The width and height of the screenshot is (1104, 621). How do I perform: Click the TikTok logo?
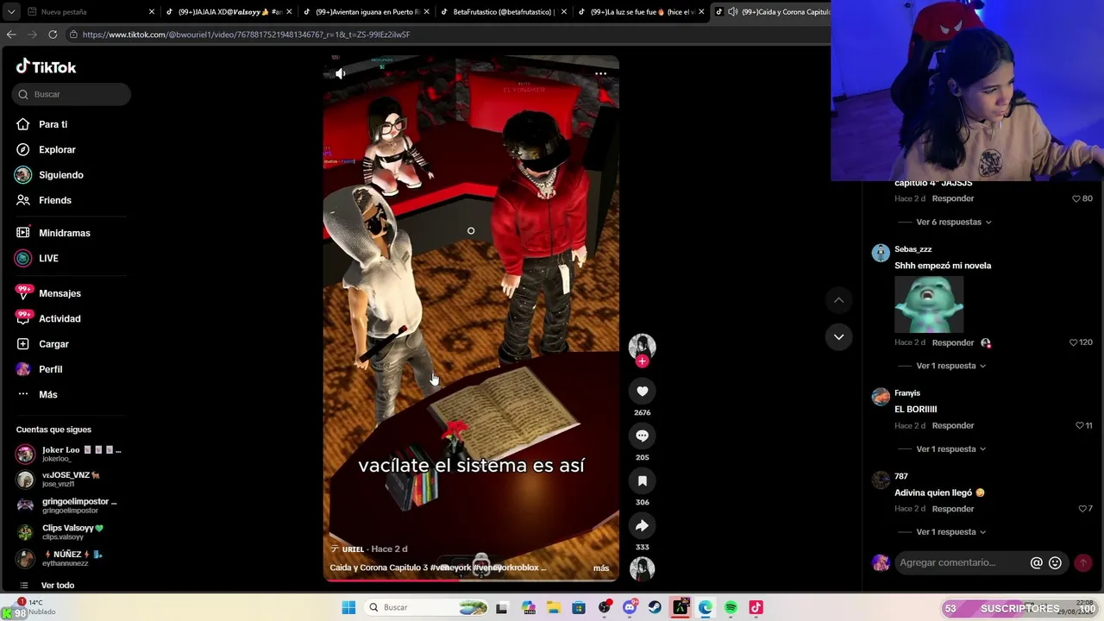pos(47,67)
